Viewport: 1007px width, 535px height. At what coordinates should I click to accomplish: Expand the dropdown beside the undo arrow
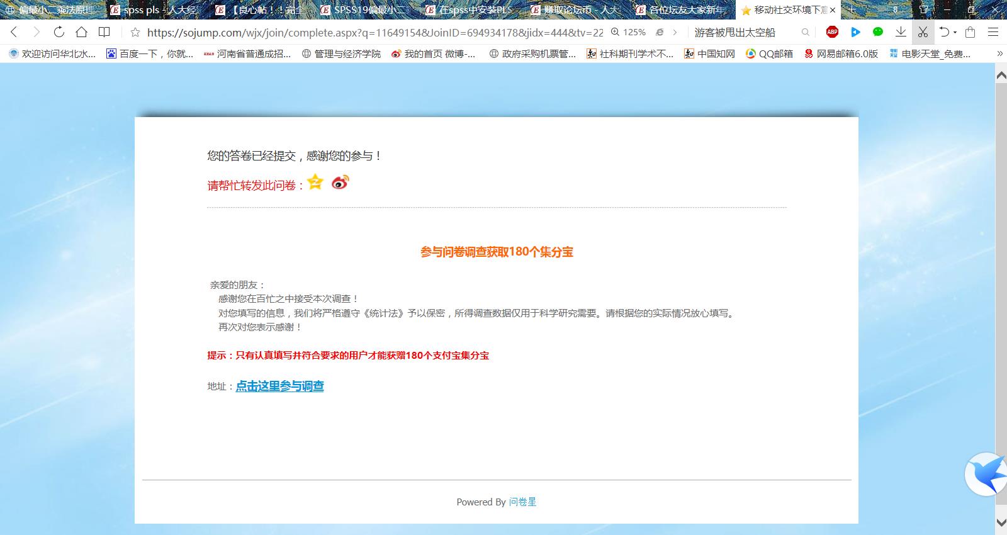955,32
